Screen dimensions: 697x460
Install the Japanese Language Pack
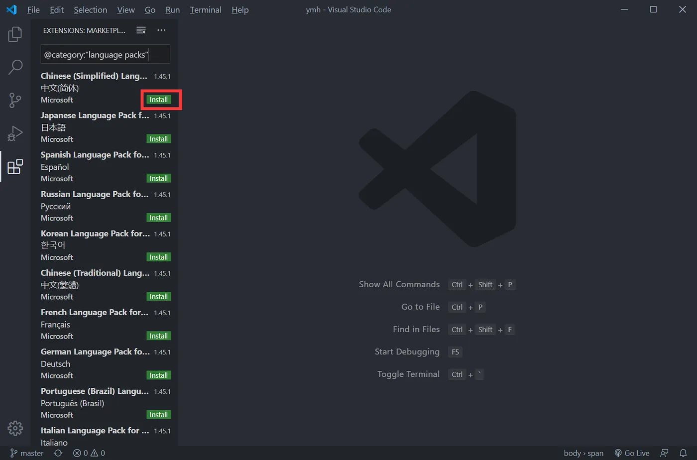[x=159, y=139]
